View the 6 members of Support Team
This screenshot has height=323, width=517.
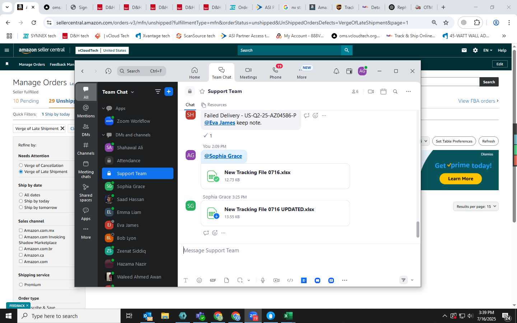click(355, 92)
